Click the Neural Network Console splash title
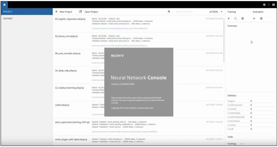This screenshot has height=147, width=278. click(139, 78)
